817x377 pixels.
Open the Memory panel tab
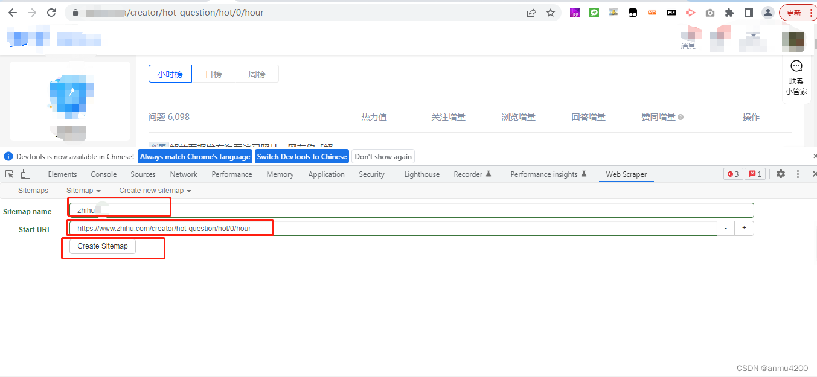point(280,174)
